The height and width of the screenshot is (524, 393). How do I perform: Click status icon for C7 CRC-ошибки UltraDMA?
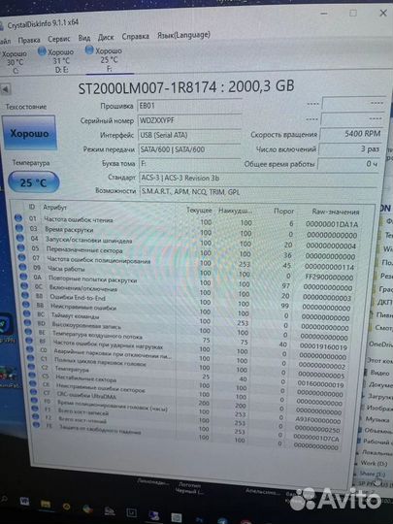tap(34, 392)
